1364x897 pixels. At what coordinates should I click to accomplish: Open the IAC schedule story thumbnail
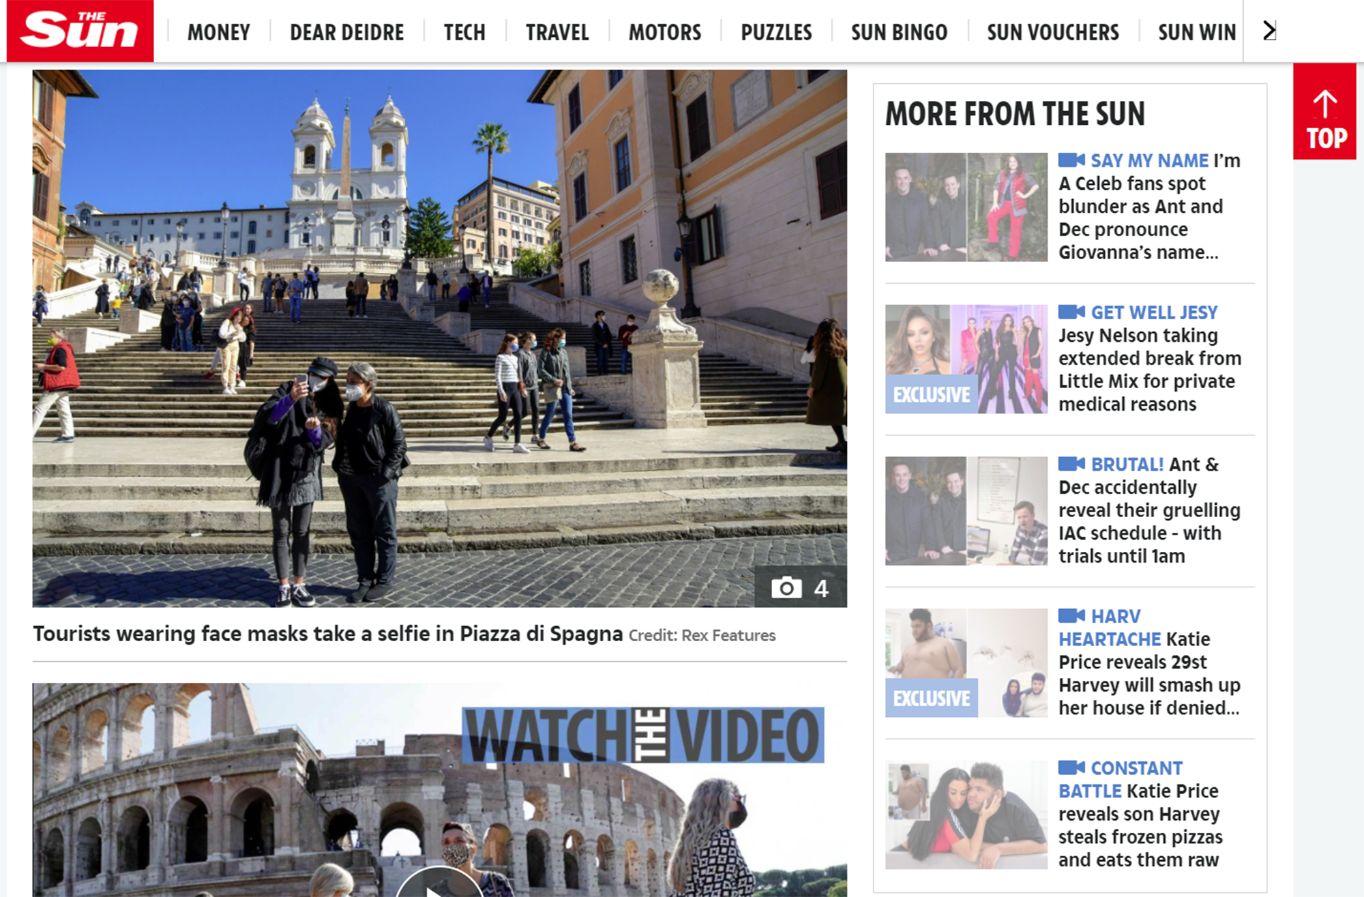[966, 511]
